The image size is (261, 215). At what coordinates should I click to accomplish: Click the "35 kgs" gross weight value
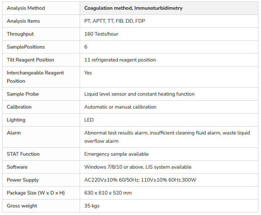pos(92,206)
